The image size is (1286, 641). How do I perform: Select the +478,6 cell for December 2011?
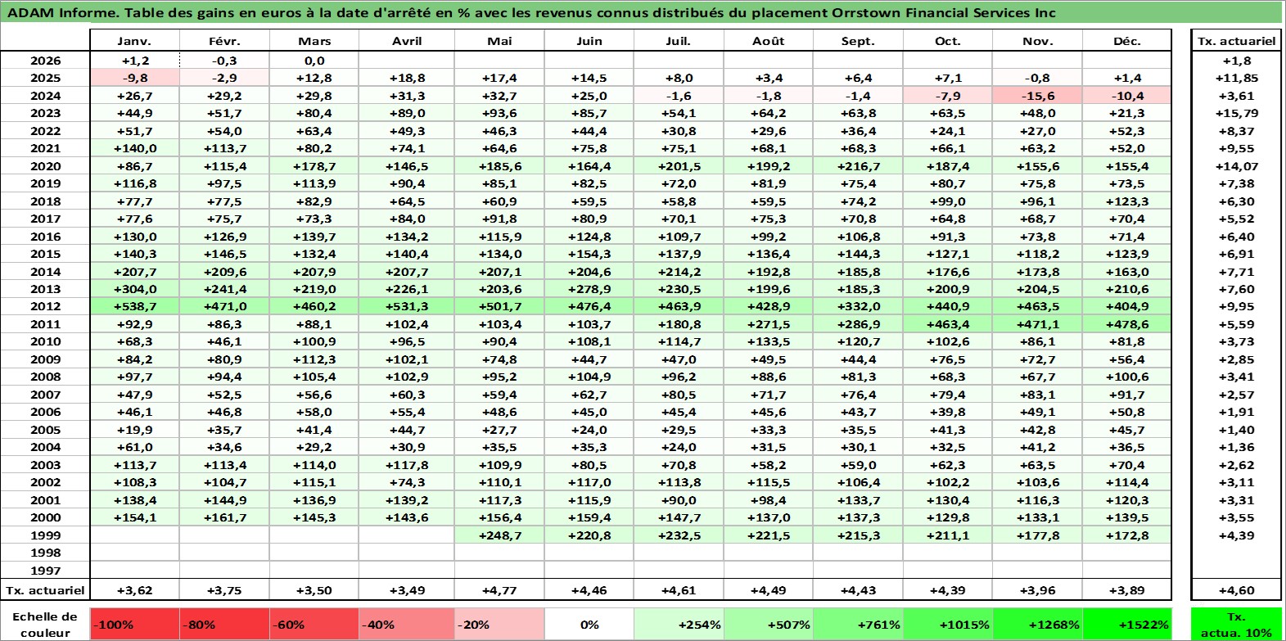point(1126,324)
